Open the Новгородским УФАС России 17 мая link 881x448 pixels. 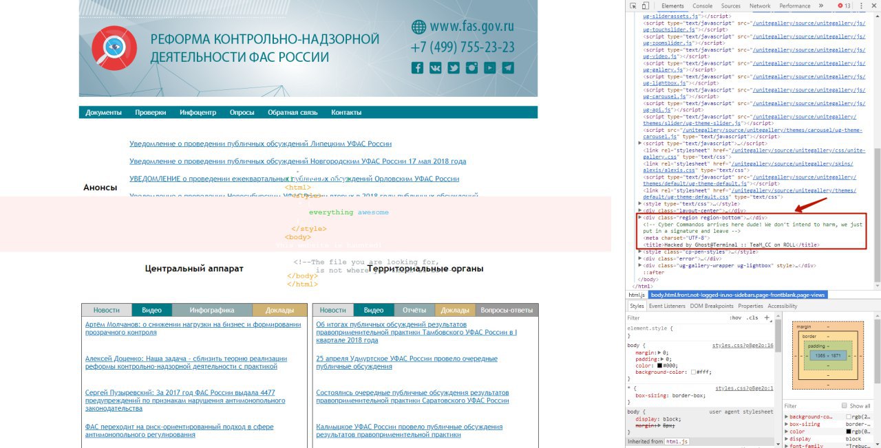298,161
